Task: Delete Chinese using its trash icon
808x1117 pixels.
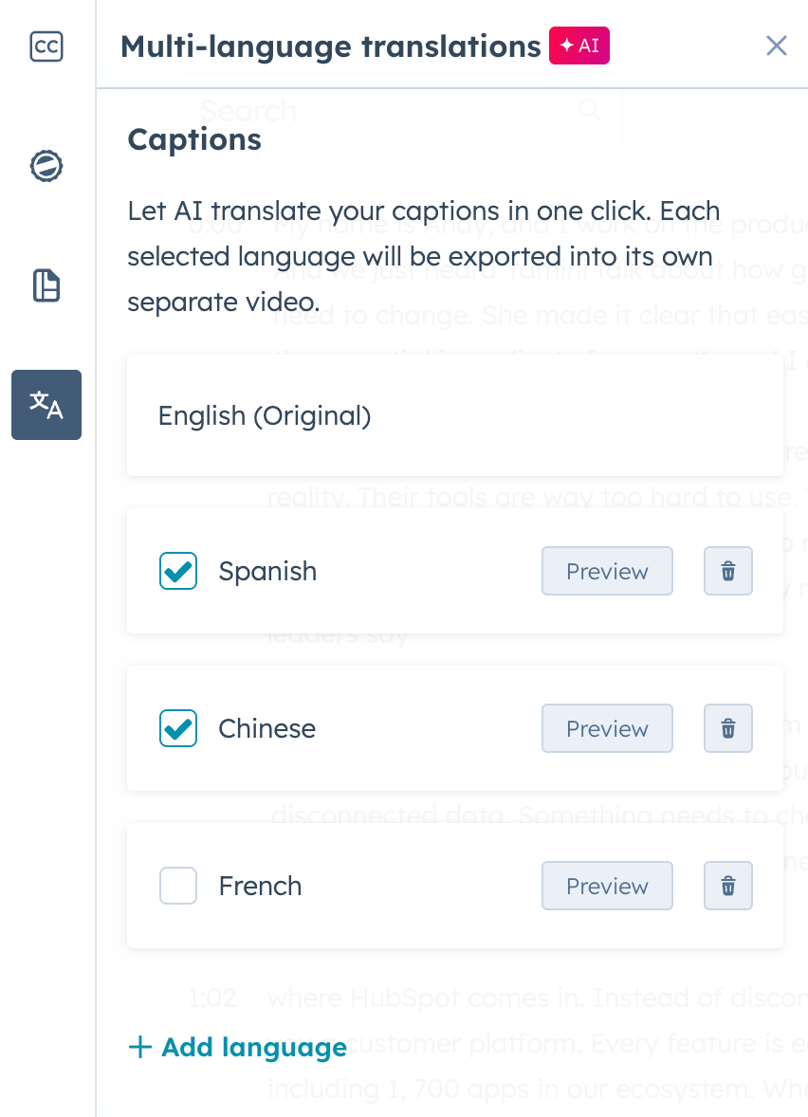Action: 727,728
